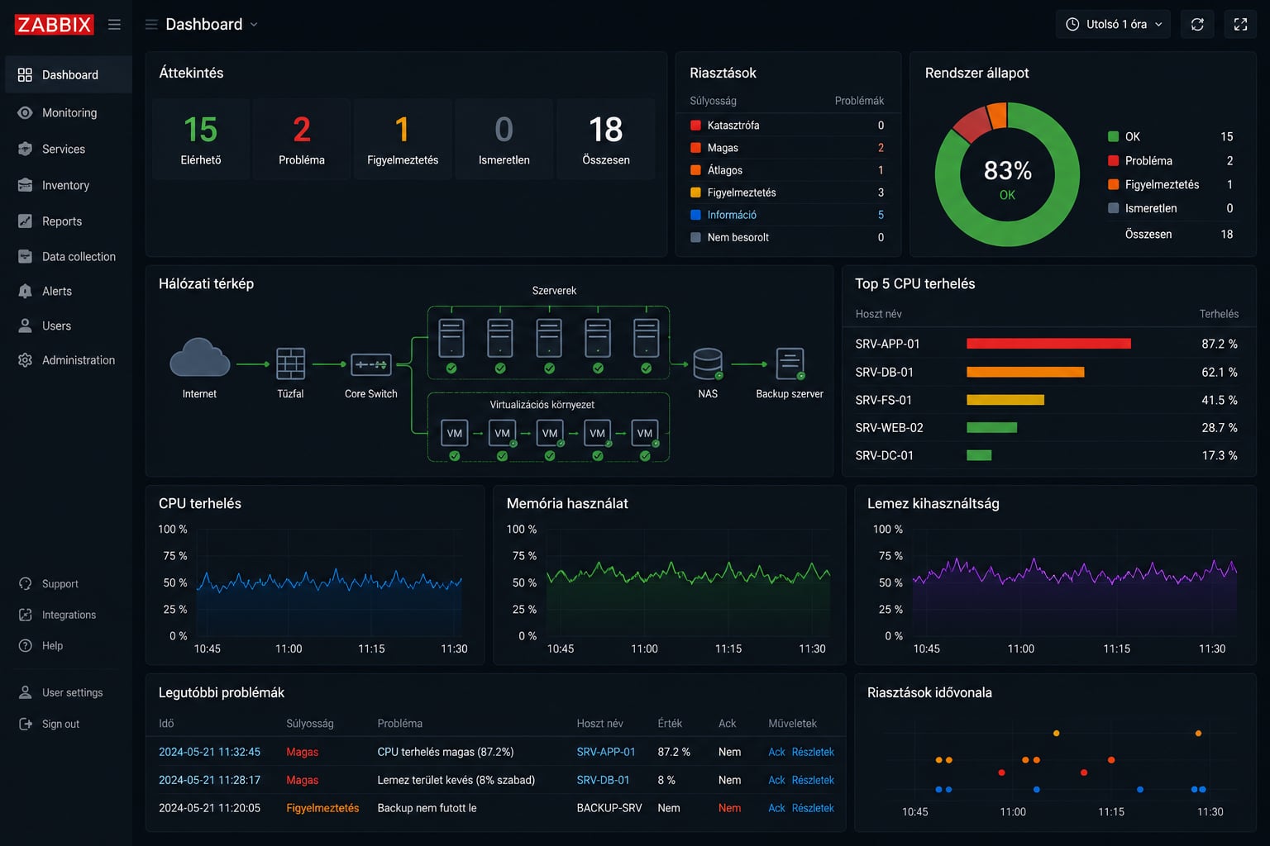Click the refresh dashboard icon

(x=1197, y=24)
